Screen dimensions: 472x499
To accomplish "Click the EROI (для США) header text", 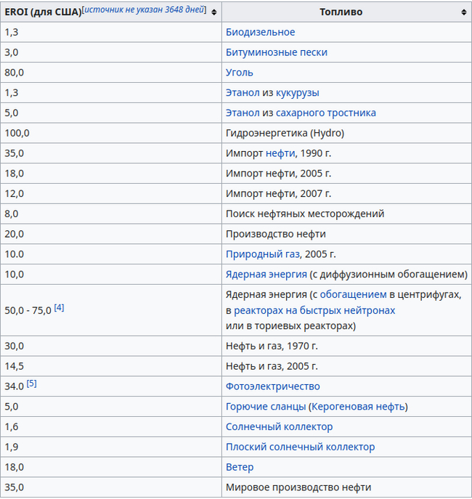I will tap(43, 12).
